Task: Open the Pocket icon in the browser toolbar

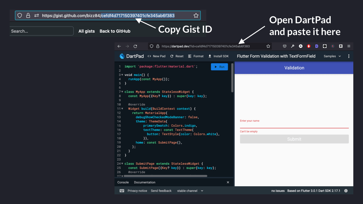Action: [285, 46]
